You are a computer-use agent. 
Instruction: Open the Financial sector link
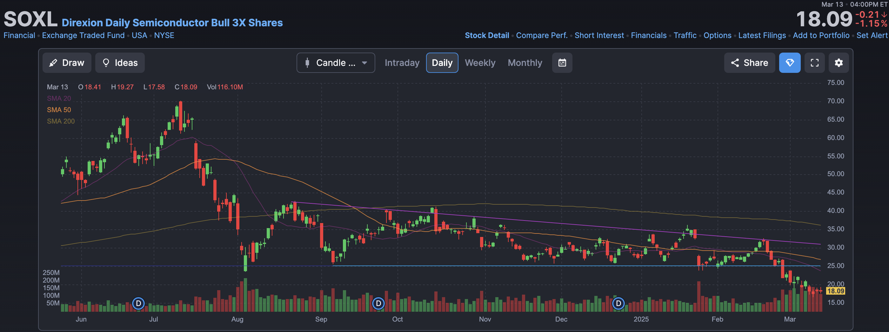19,35
